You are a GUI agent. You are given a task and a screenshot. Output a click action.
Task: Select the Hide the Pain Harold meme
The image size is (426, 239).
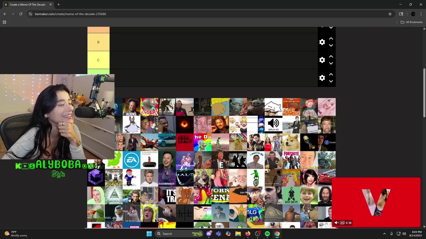click(238, 178)
